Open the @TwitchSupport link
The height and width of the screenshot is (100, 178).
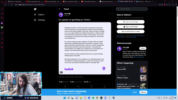pyautogui.click(x=139, y=57)
